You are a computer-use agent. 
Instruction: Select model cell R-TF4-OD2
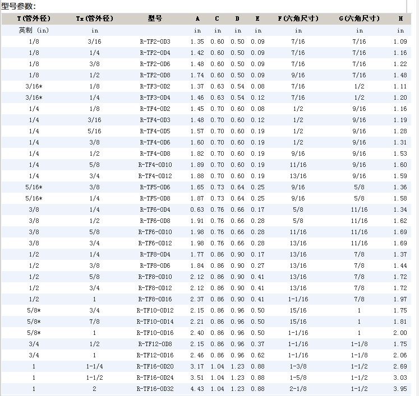(155, 109)
